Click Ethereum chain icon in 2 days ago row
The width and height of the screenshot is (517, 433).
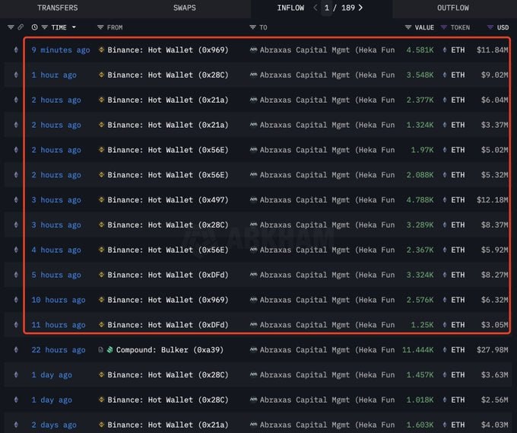click(x=16, y=425)
